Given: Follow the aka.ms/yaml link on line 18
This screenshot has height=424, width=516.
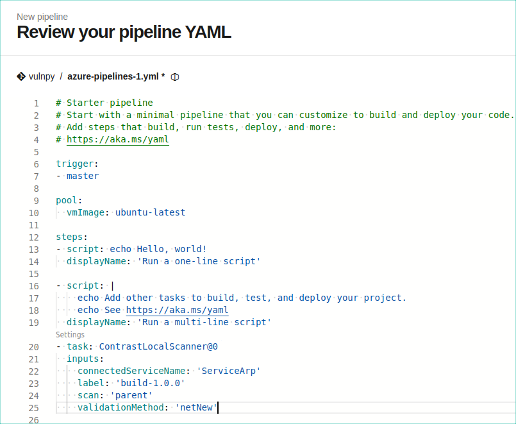Looking at the screenshot, I should point(177,310).
